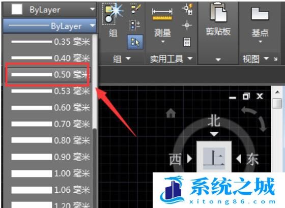The image size is (285, 208).
Task: Click the Base Point (基点) view icon
Action: point(260,13)
